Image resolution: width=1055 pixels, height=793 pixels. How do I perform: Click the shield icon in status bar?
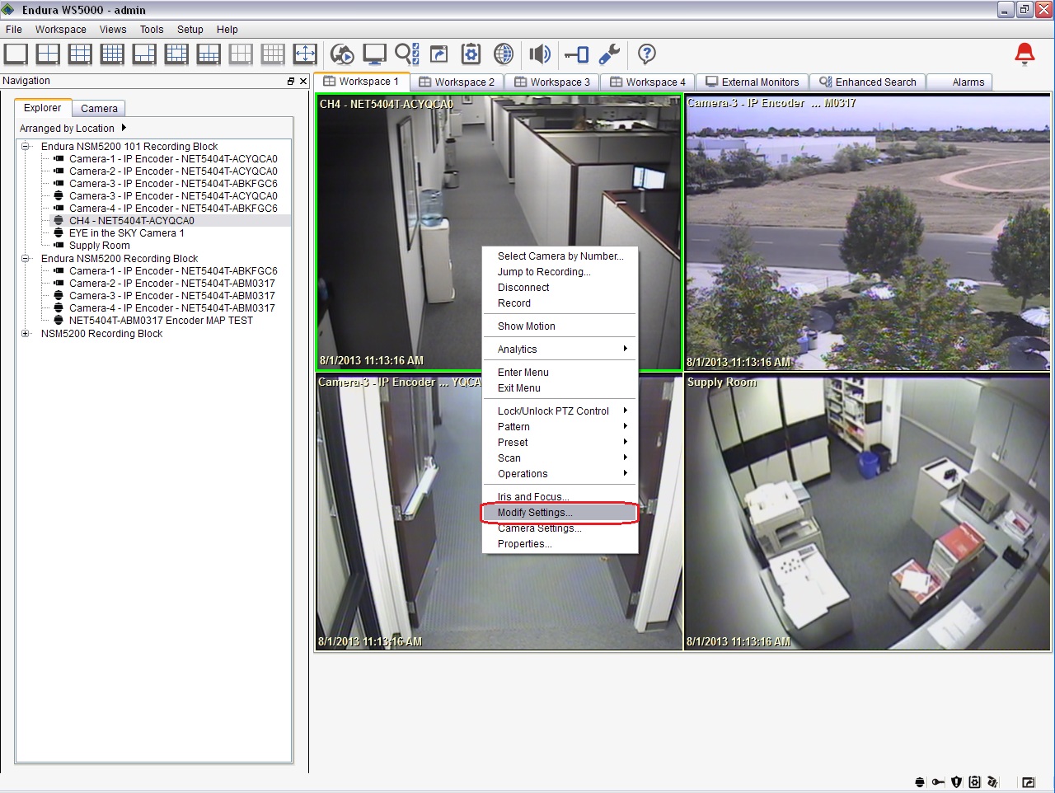956,781
